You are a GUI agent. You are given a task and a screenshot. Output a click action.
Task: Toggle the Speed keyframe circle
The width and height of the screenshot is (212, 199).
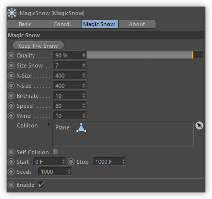click(x=11, y=106)
